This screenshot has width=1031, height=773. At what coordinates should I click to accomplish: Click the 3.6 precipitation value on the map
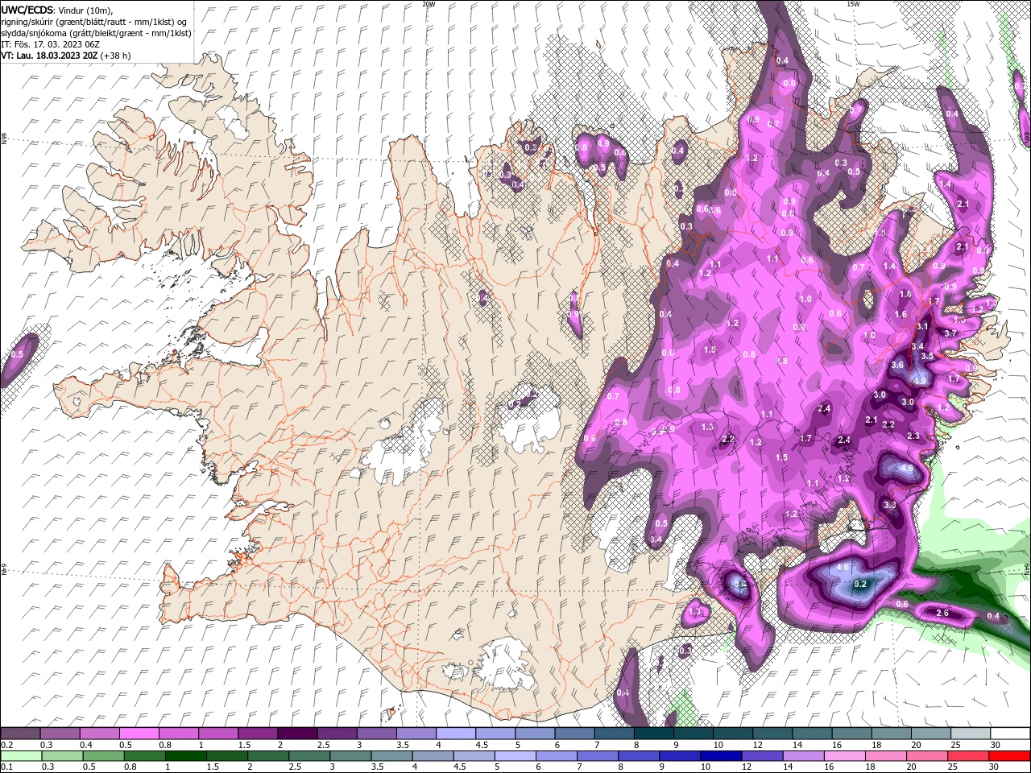899,365
